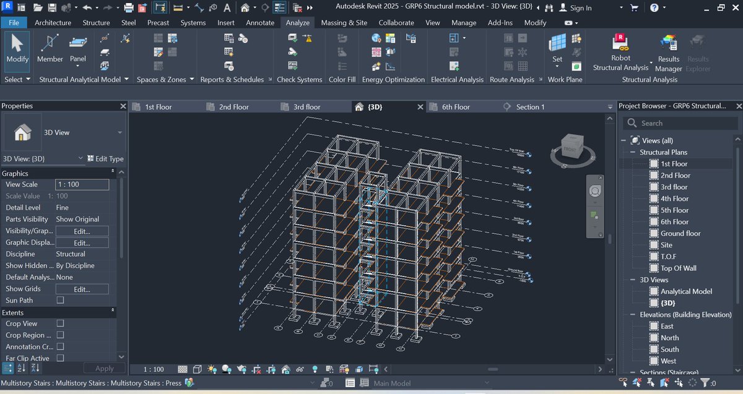Viewport: 743px width, 394px height.
Task: Click the Close Inactive Views icon
Action: pos(297,8)
